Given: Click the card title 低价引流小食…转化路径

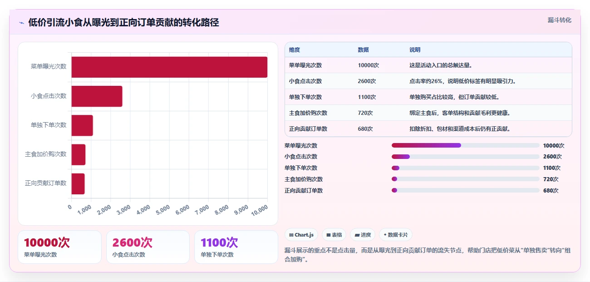Looking at the screenshot, I should (123, 23).
